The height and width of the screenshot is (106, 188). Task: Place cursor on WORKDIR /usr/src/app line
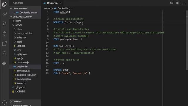[67, 22]
